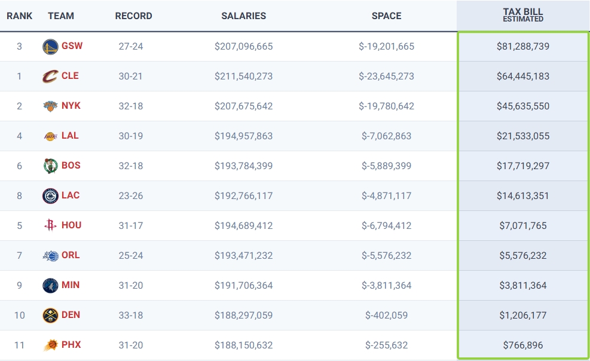
Task: Click the Los Angeles Lakers logo icon
Action: (x=50, y=136)
